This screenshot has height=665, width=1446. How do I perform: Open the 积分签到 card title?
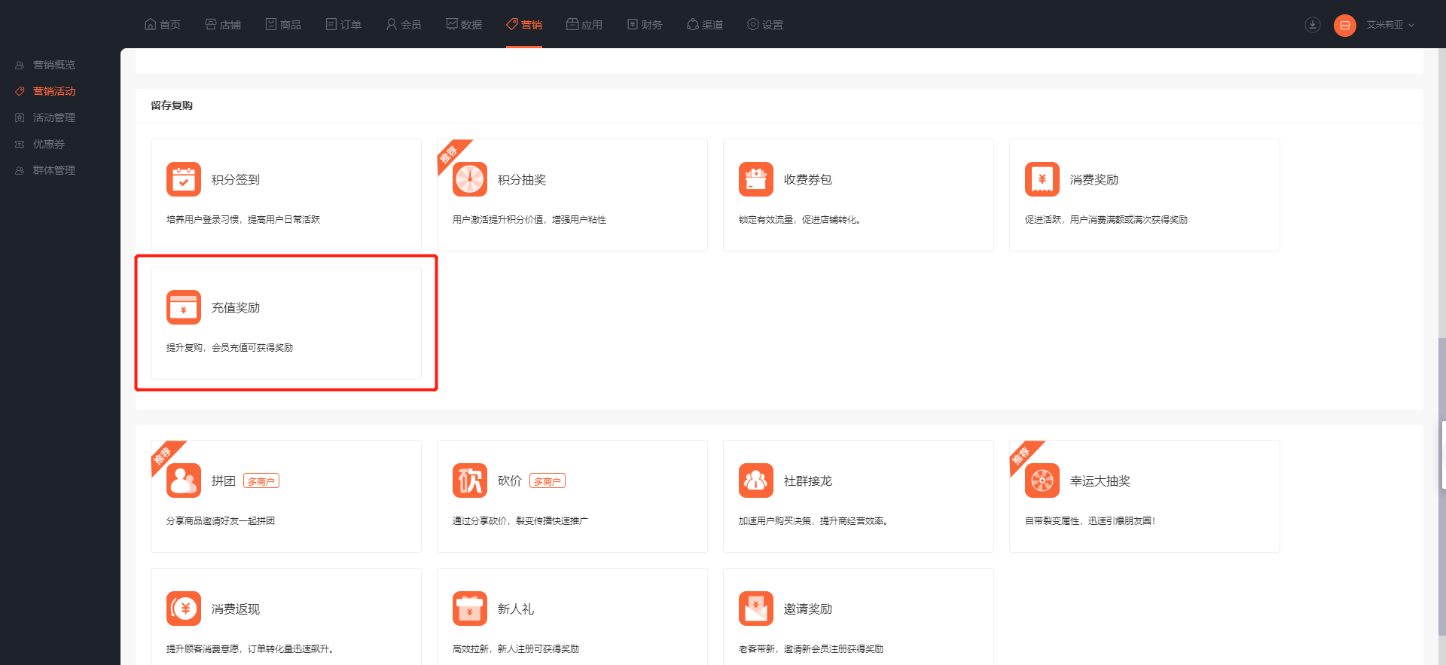236,179
